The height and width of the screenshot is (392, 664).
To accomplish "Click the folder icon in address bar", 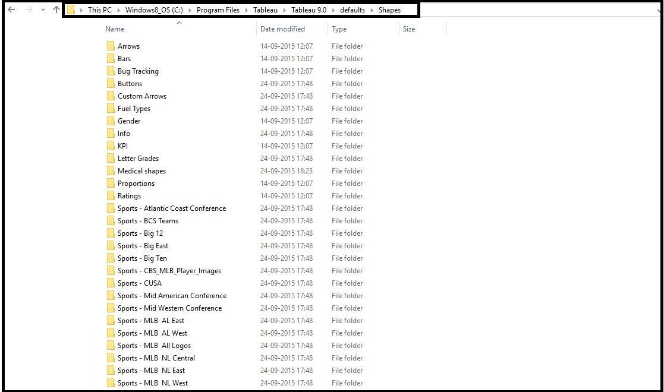I will pos(71,10).
